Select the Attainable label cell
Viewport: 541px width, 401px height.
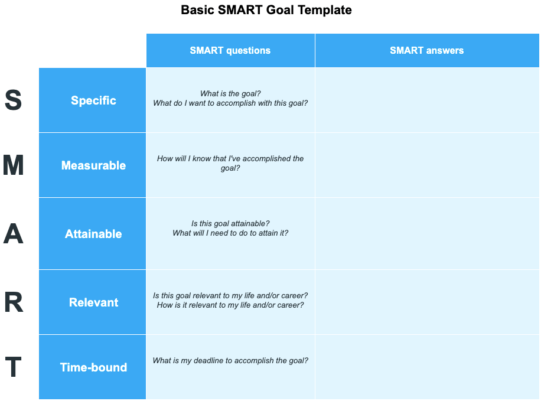coord(93,234)
